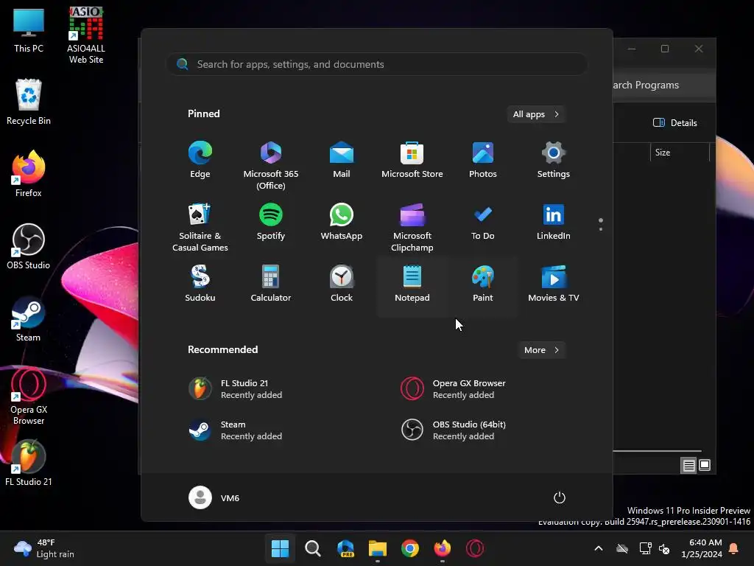Open LinkedIn pinned app

554,223
